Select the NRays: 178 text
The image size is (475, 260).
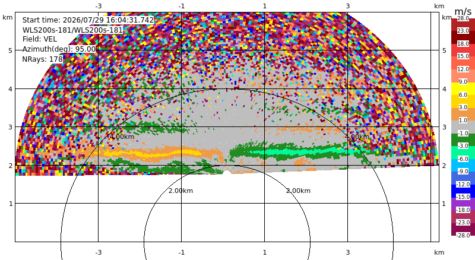(42, 59)
